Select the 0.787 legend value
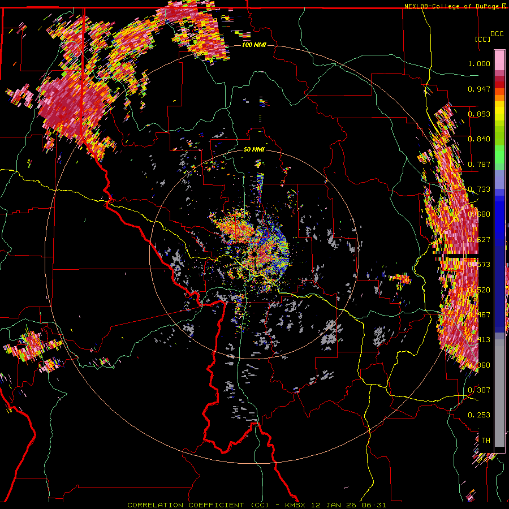Screen dimensions: 509x509 click(x=479, y=164)
